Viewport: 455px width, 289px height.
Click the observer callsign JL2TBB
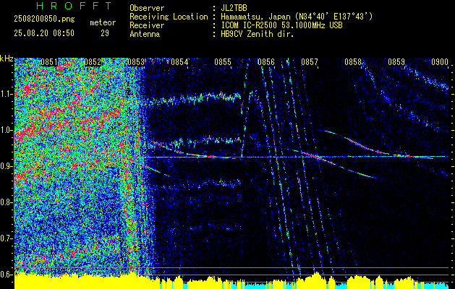click(234, 8)
